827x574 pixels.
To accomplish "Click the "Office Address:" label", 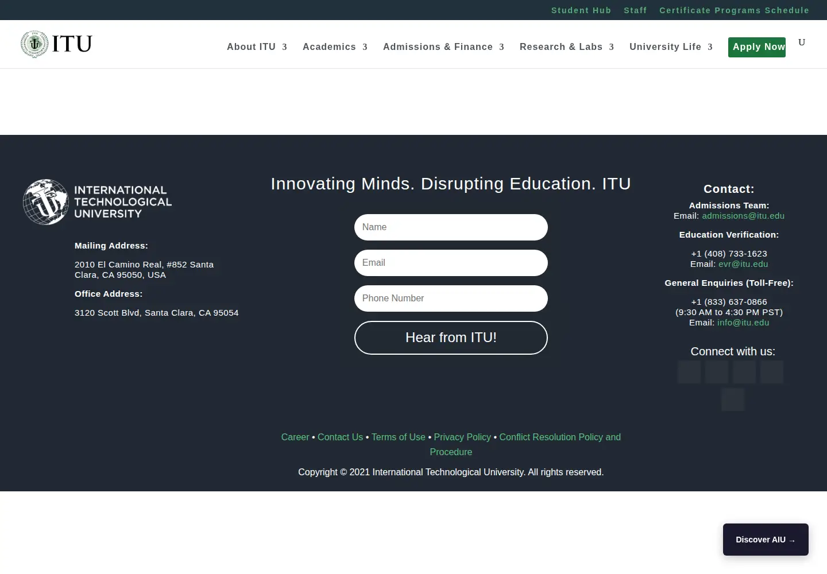I will (109, 294).
